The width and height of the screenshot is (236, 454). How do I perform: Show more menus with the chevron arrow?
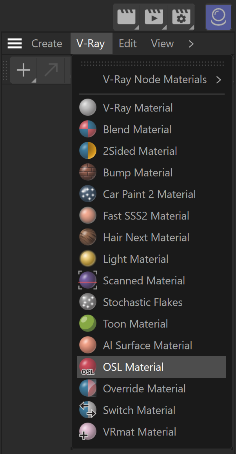coord(191,44)
